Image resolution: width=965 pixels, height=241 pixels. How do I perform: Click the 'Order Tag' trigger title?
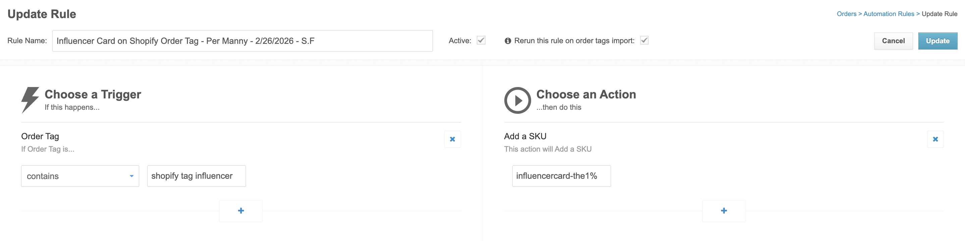pos(40,136)
